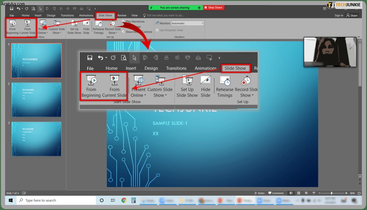Click zoom out minus button
This screenshot has width=367, height=210.
point(319,193)
